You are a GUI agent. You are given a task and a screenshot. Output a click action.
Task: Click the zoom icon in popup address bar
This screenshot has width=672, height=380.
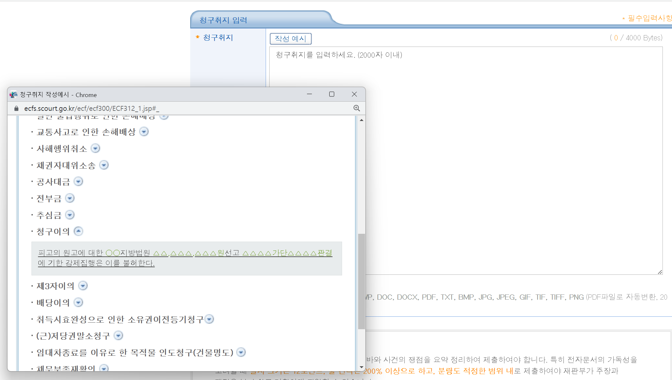point(357,108)
